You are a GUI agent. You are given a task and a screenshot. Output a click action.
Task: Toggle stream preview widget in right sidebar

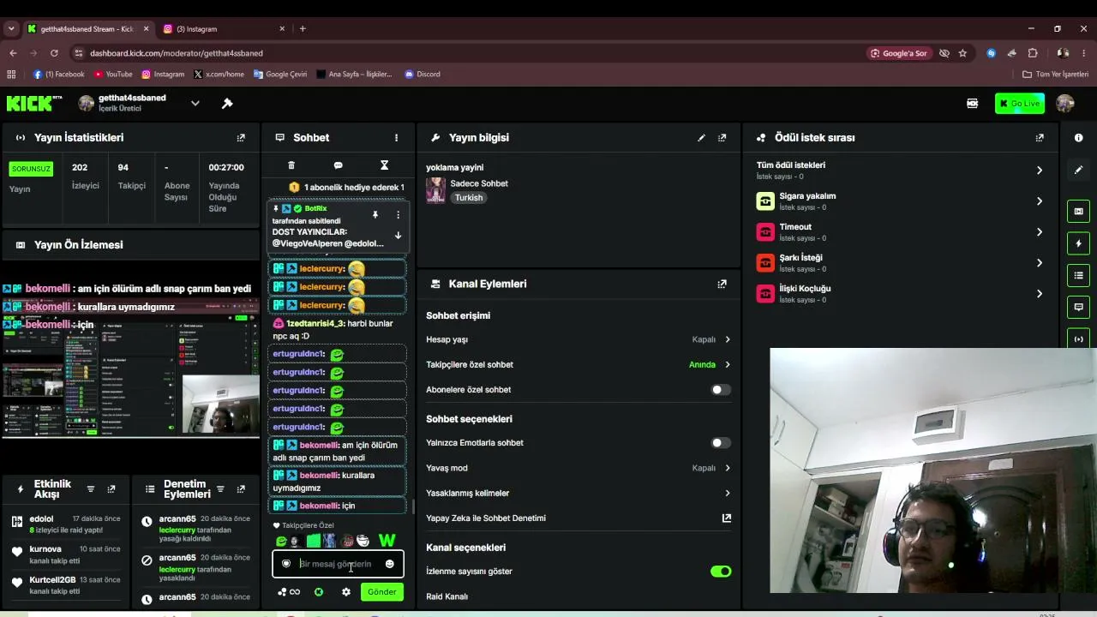point(1078,212)
